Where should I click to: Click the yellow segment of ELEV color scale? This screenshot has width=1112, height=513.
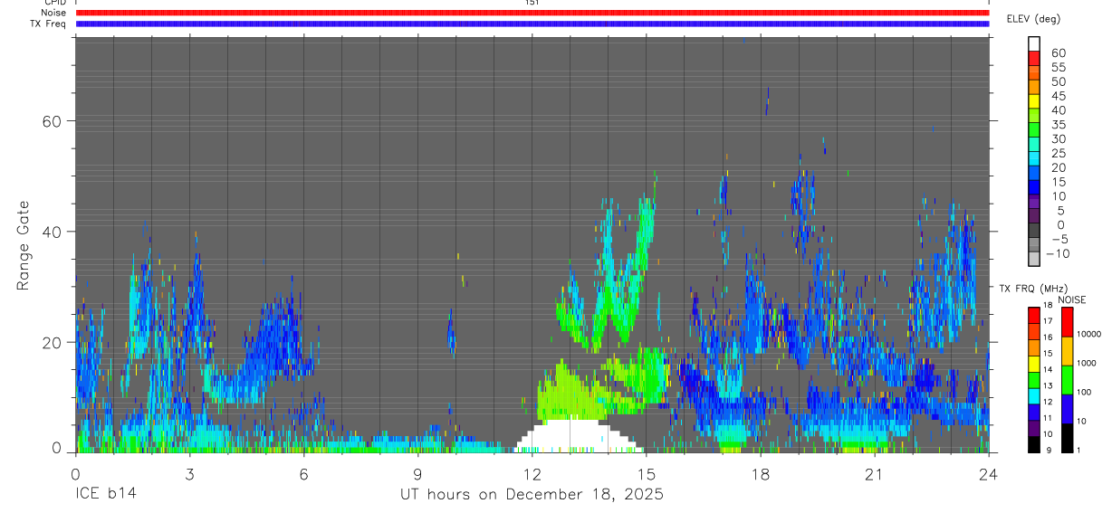(x=1034, y=101)
